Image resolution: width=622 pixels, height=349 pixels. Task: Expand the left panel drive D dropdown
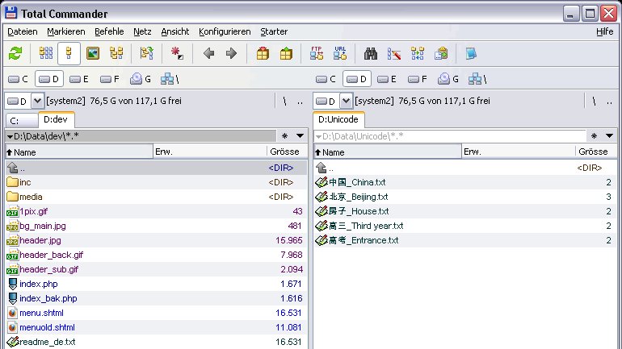pos(37,102)
